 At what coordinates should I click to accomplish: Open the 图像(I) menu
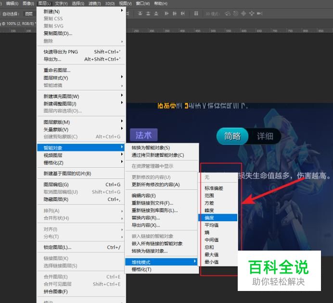coord(28,3)
